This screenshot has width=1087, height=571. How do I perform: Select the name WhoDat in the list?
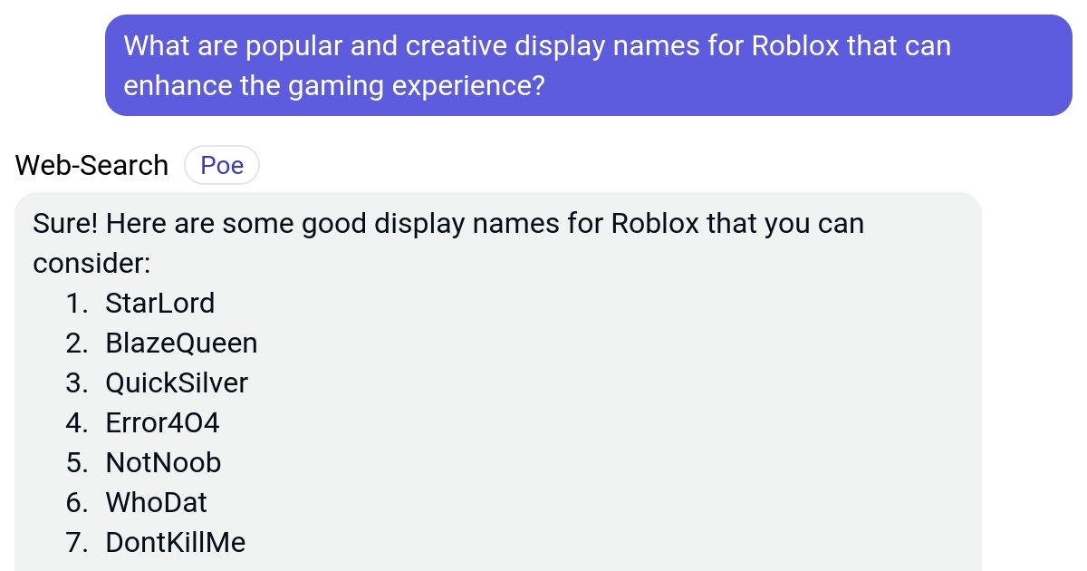coord(156,502)
